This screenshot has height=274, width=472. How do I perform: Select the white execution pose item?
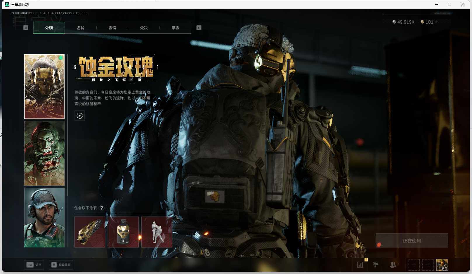click(157, 232)
